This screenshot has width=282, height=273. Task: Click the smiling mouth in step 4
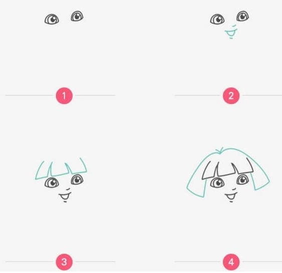coord(231,195)
